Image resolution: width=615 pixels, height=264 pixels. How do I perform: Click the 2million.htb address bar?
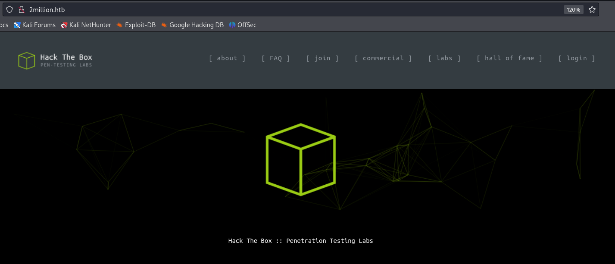pos(300,9)
